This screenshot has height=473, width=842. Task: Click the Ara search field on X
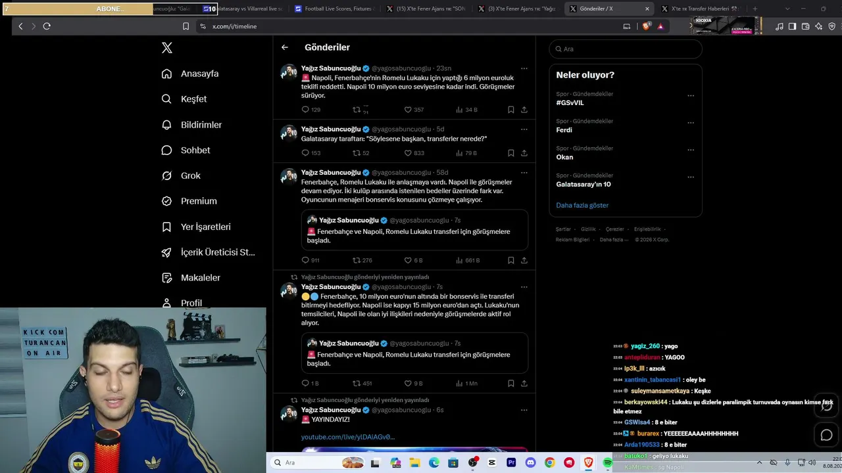tap(626, 49)
